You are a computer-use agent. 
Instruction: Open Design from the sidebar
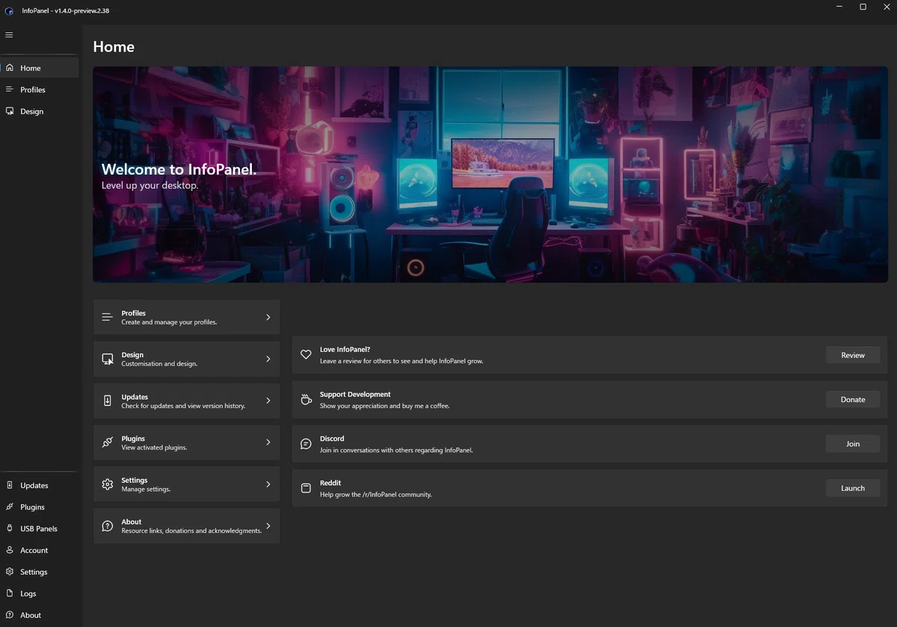39,111
